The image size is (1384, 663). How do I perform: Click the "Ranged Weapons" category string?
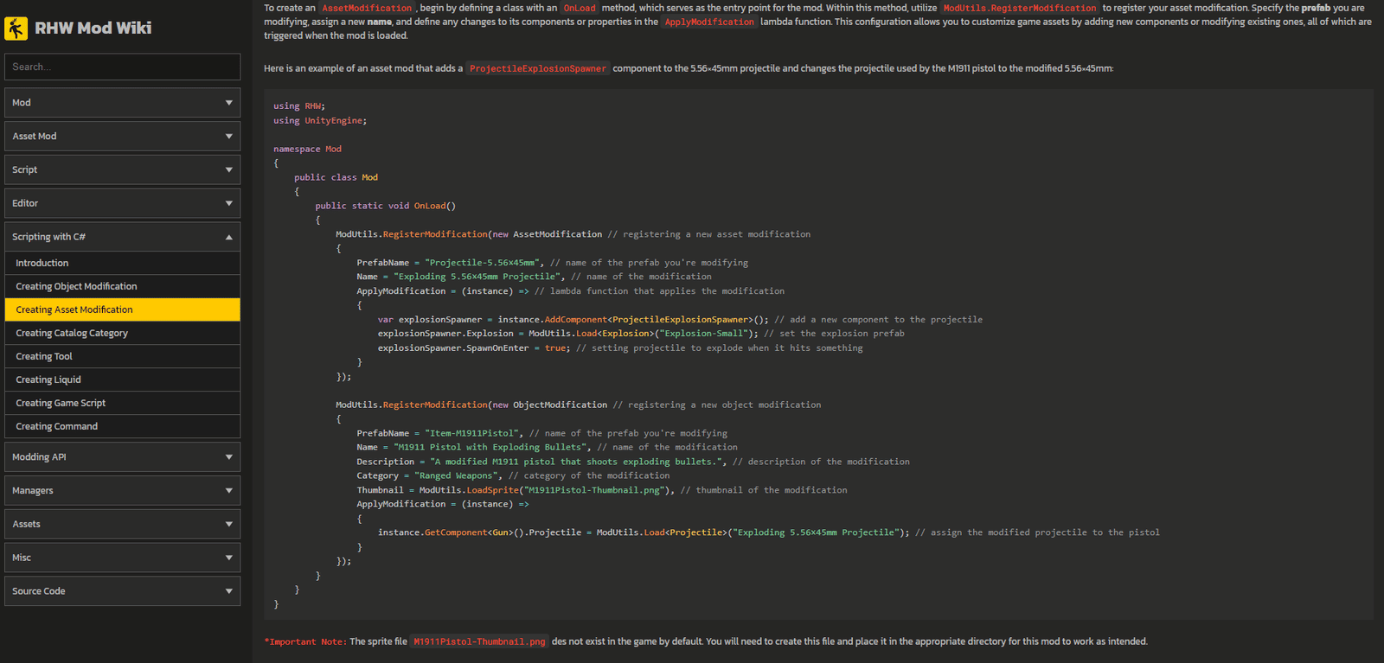pyautogui.click(x=456, y=475)
